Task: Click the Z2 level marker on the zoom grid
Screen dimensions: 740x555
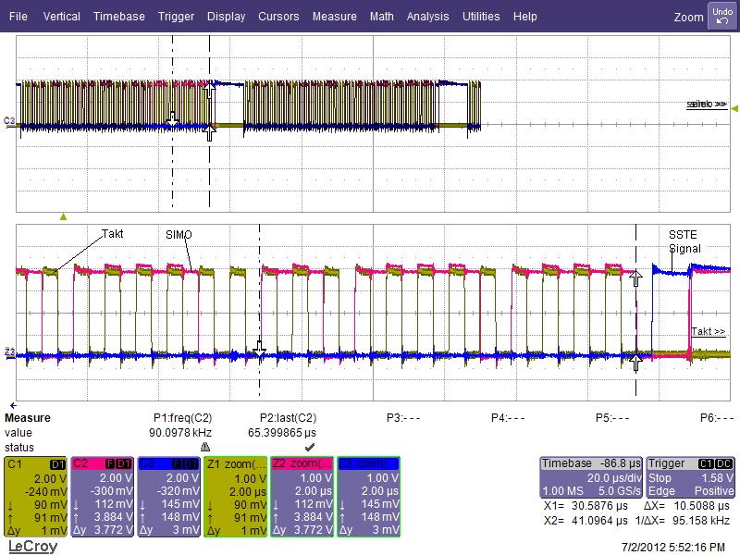Action: pos(9,351)
